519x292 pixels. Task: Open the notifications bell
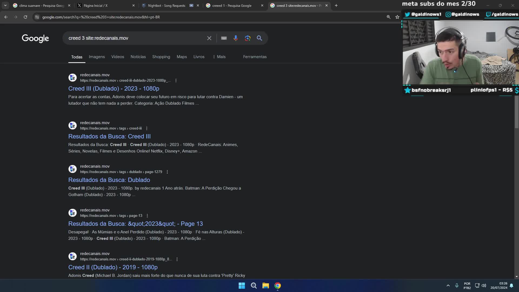[x=511, y=286]
